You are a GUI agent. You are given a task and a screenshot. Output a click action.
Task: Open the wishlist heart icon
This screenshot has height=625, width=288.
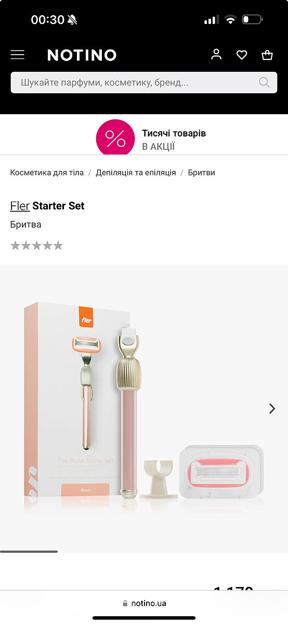[242, 55]
